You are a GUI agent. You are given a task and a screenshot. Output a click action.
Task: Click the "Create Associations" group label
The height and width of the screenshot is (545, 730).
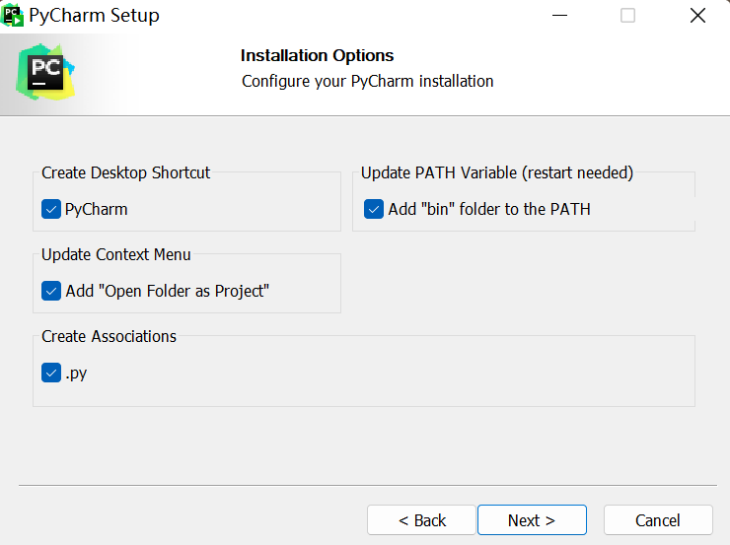click(109, 336)
